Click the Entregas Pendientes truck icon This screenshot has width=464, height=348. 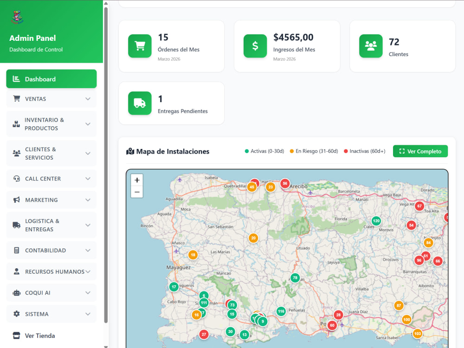pos(140,103)
